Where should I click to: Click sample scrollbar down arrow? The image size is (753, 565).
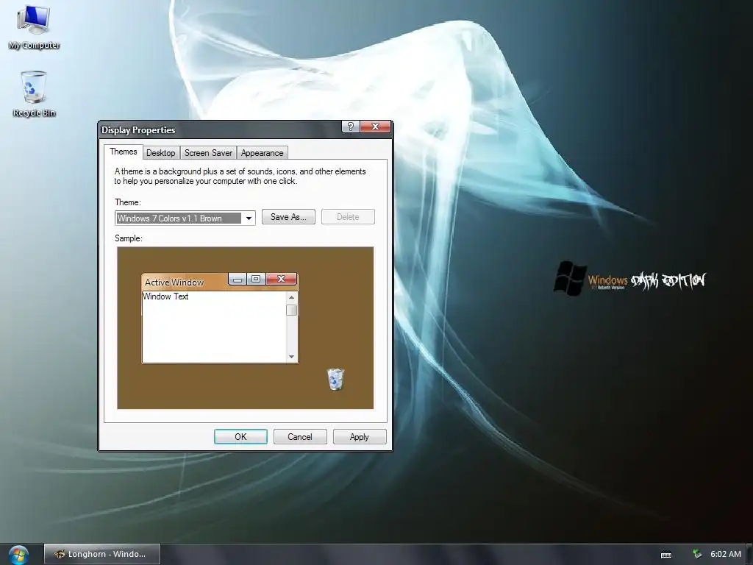(x=291, y=357)
